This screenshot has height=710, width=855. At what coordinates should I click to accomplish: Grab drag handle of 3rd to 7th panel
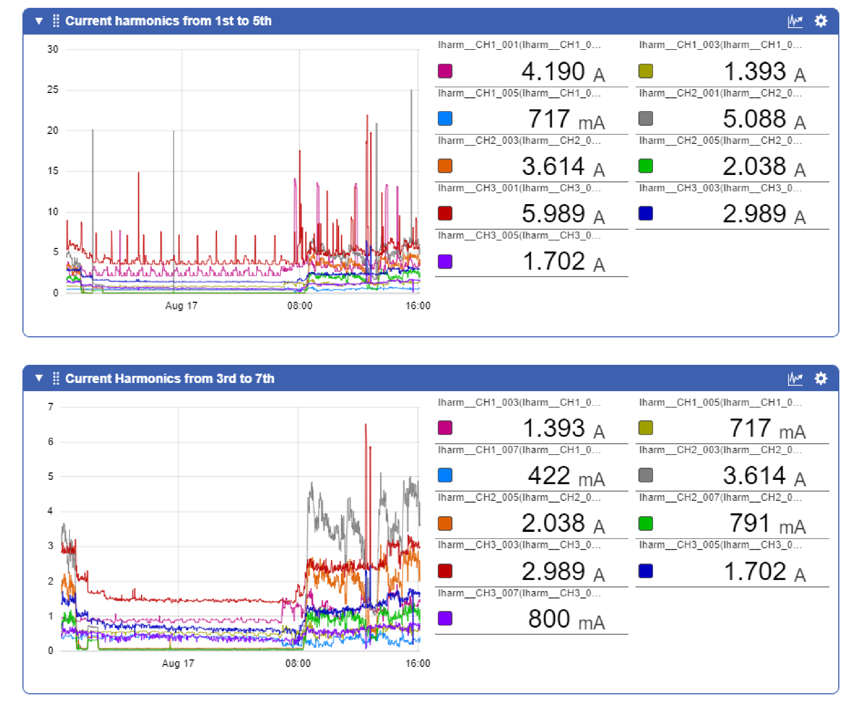pyautogui.click(x=56, y=378)
